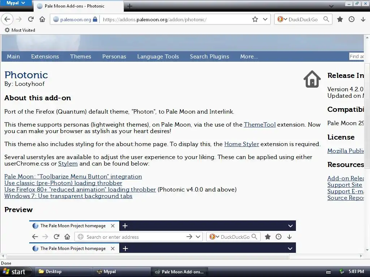Open history with the clock icon
This screenshot has height=277, width=370.
coord(352,19)
